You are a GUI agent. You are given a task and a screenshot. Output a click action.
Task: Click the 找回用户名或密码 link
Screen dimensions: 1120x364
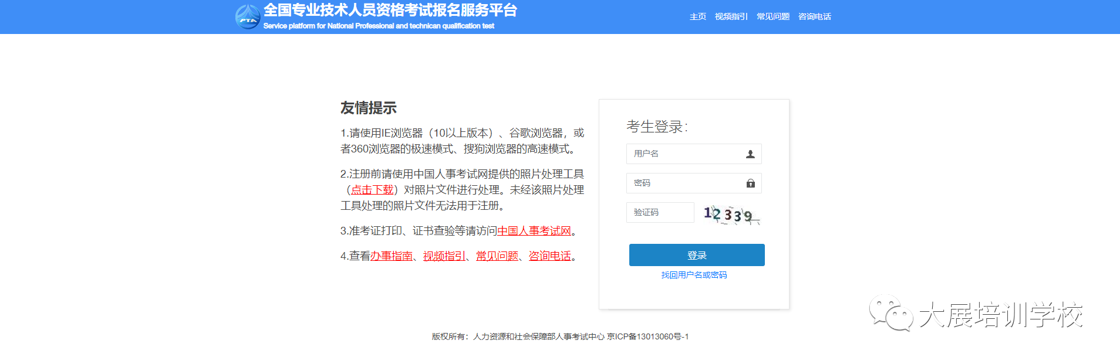[694, 275]
